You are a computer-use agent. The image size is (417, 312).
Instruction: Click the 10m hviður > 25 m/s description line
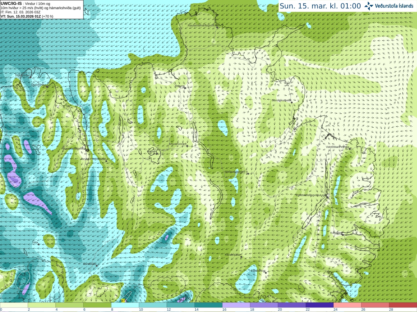pos(41,8)
